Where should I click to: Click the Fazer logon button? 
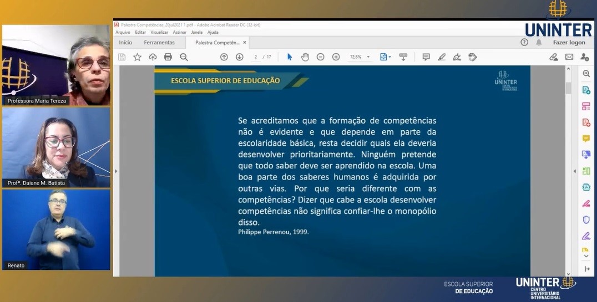point(569,43)
